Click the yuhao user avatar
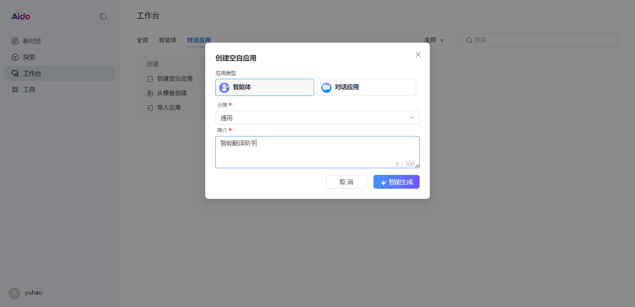The image size is (635, 307). 14,293
